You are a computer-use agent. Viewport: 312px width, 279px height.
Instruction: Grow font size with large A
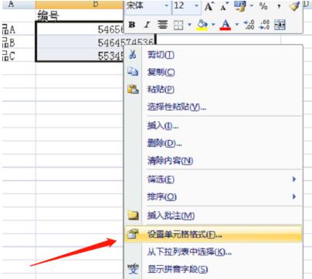point(209,6)
